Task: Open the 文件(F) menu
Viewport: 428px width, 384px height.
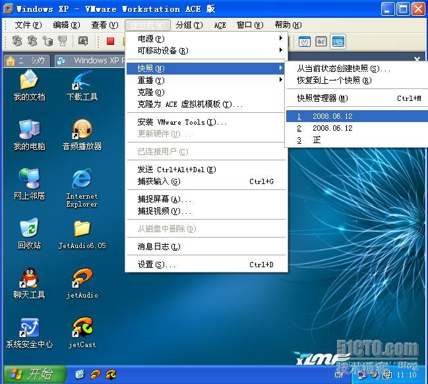Action: [28, 25]
